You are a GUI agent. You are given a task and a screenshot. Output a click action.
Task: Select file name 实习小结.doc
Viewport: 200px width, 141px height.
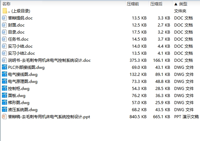click(20, 46)
